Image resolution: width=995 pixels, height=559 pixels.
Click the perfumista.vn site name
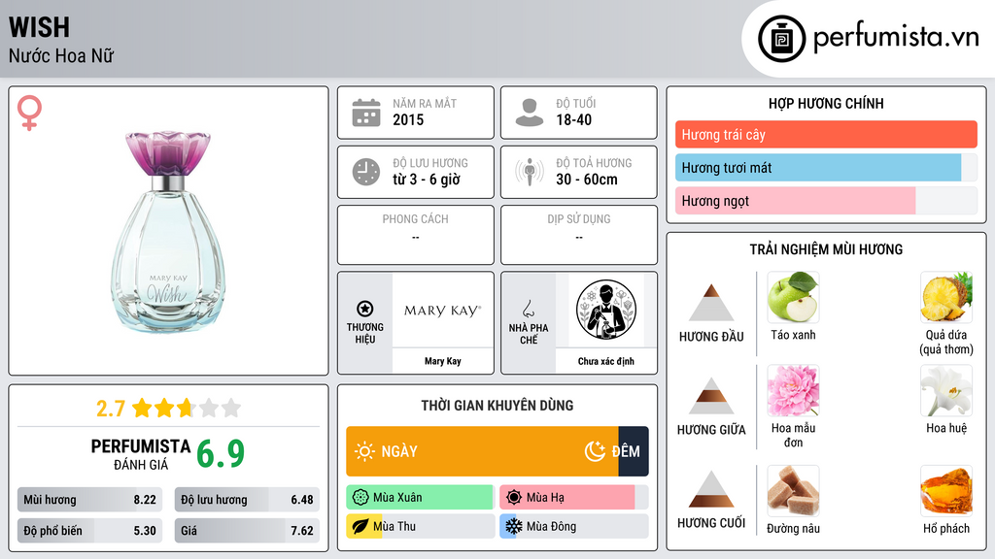896,37
